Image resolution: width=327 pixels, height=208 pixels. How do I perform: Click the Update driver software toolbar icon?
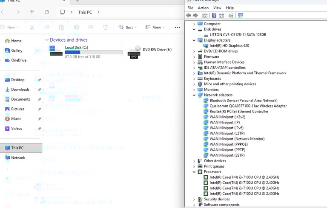coord(231,16)
